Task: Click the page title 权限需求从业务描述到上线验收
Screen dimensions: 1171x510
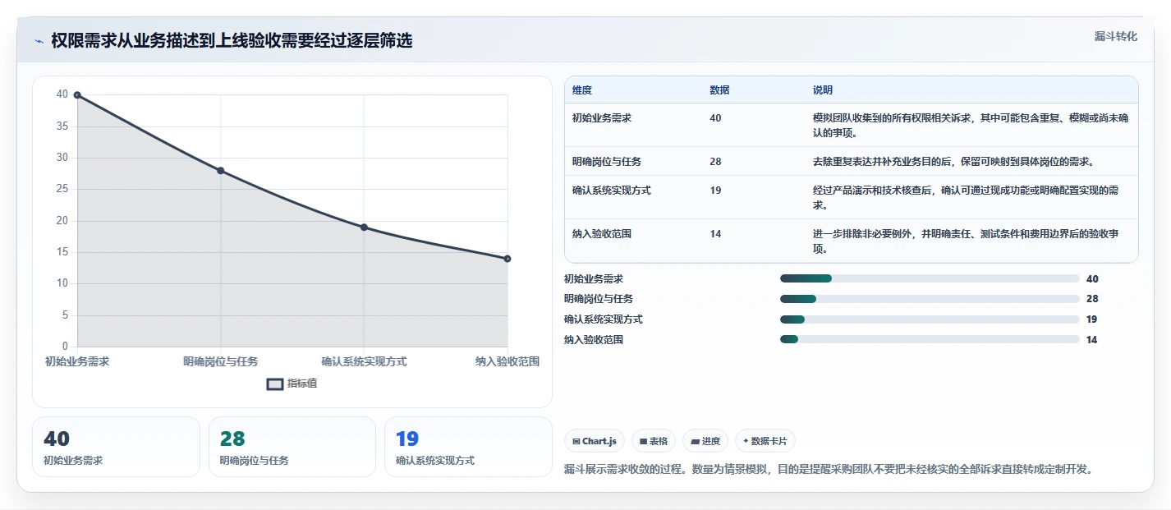Action: point(232,41)
